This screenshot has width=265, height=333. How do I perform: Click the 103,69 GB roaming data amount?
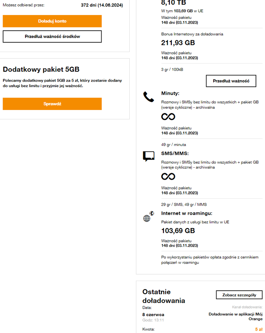pos(178,231)
